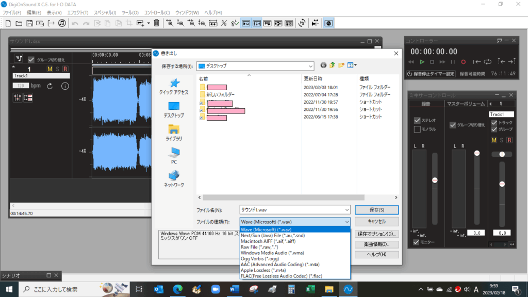Screen dimensions: 528x297
Task: Open the エフェクト(T) menu
Action: (x=77, y=12)
